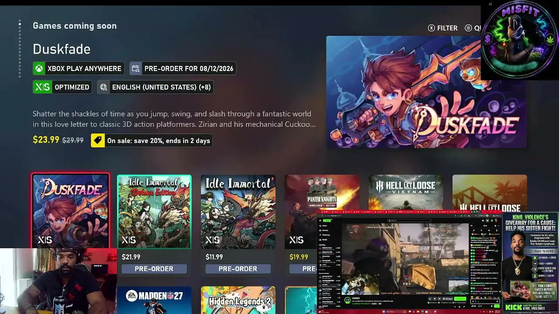Click the "Duskfade" title text
This screenshot has height=314, width=559.
pyautogui.click(x=62, y=49)
